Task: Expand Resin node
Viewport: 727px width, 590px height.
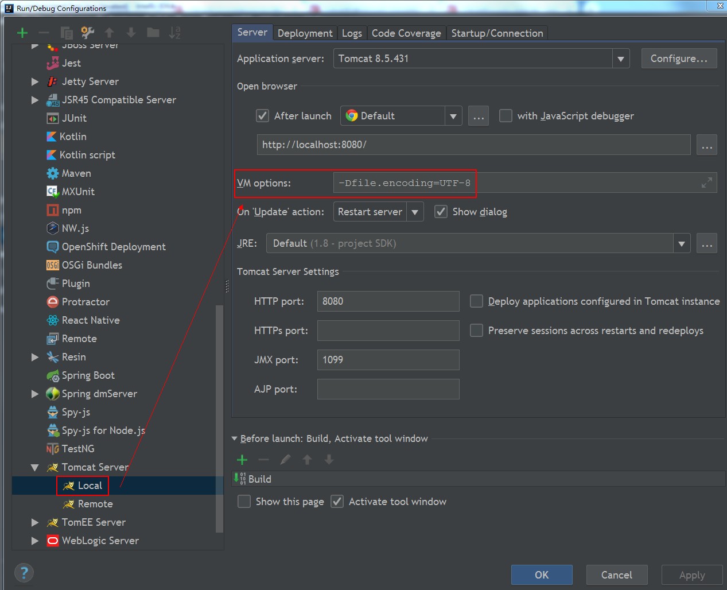Action: pyautogui.click(x=35, y=357)
